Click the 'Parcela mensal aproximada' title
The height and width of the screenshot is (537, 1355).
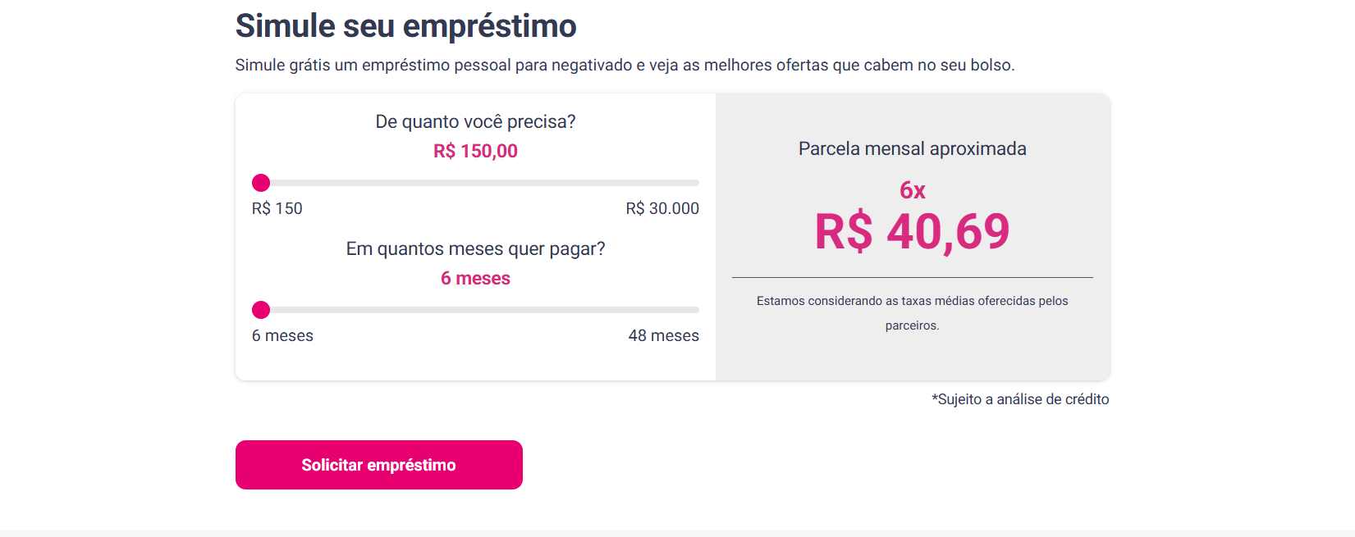click(912, 149)
